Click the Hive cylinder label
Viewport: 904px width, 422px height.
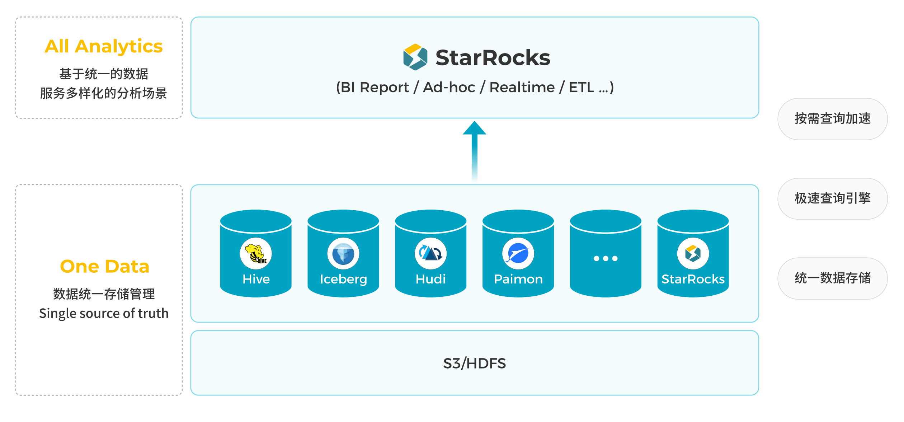click(256, 279)
